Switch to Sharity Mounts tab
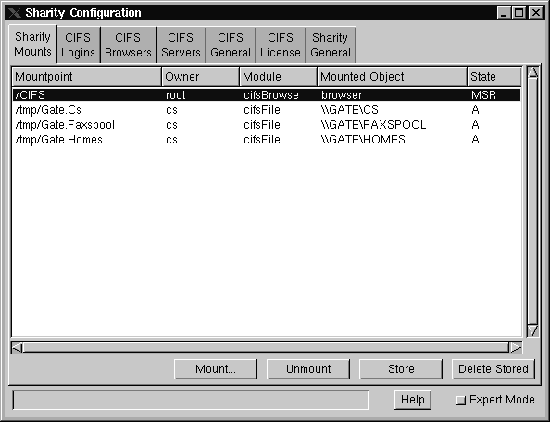 coord(32,44)
